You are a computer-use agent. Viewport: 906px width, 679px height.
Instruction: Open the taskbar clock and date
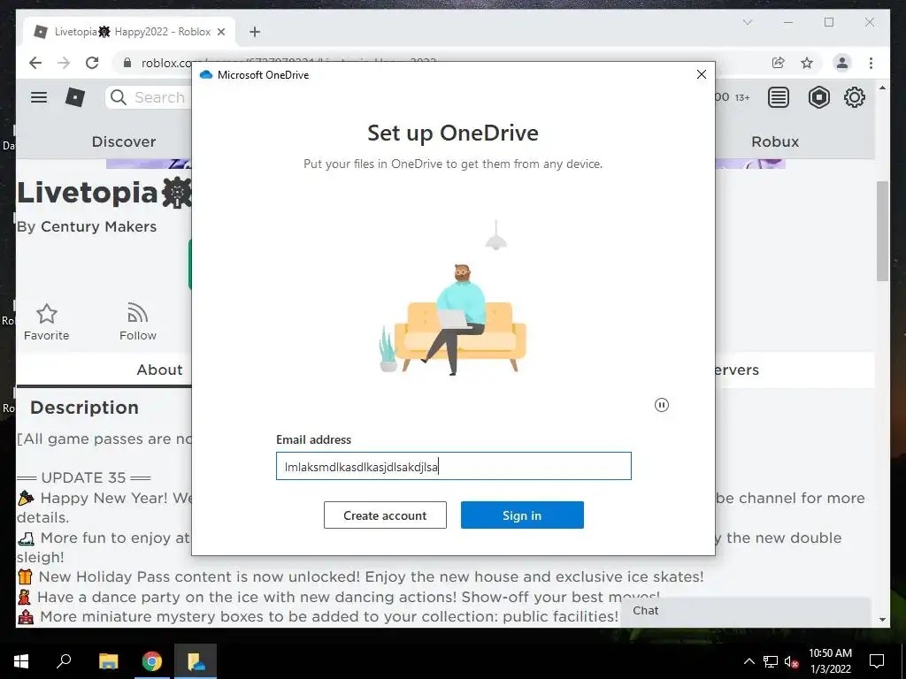(830, 661)
